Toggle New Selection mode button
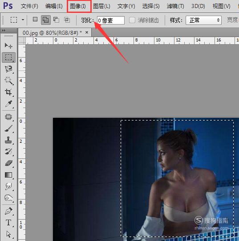Screen dimensions: 239x241 [35, 19]
